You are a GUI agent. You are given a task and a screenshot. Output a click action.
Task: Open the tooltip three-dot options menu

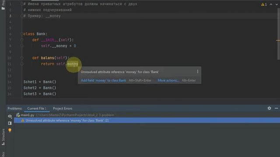(x=197, y=72)
